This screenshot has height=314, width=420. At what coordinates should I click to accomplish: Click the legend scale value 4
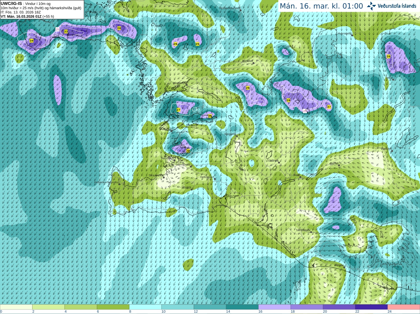(x=66, y=312)
